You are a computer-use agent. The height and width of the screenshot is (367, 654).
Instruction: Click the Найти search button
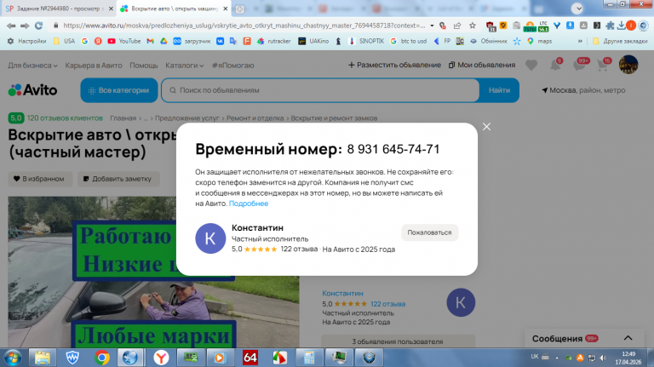(499, 90)
